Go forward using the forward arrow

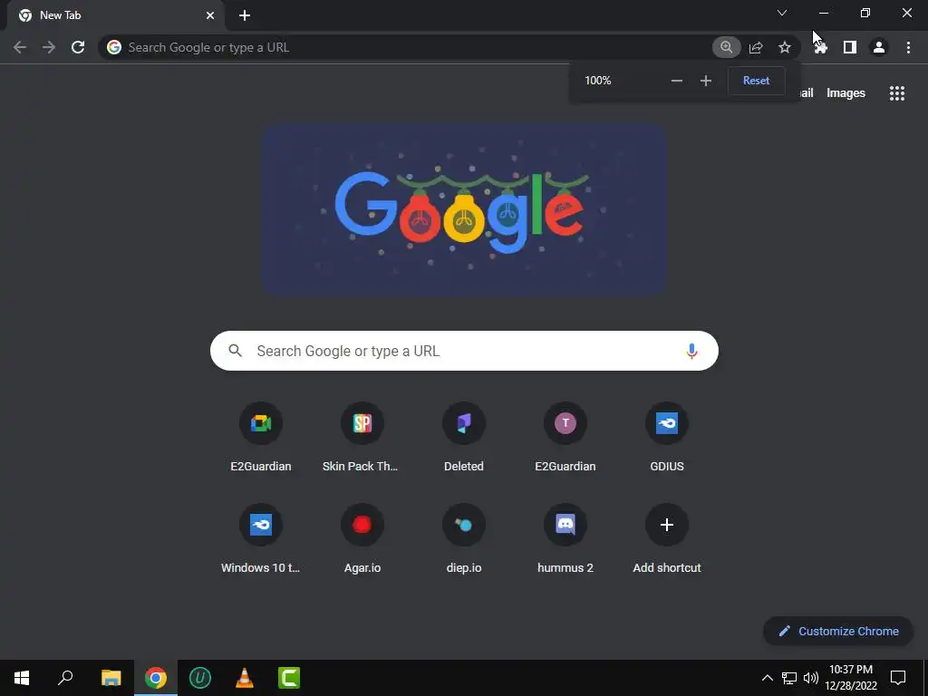pos(49,47)
